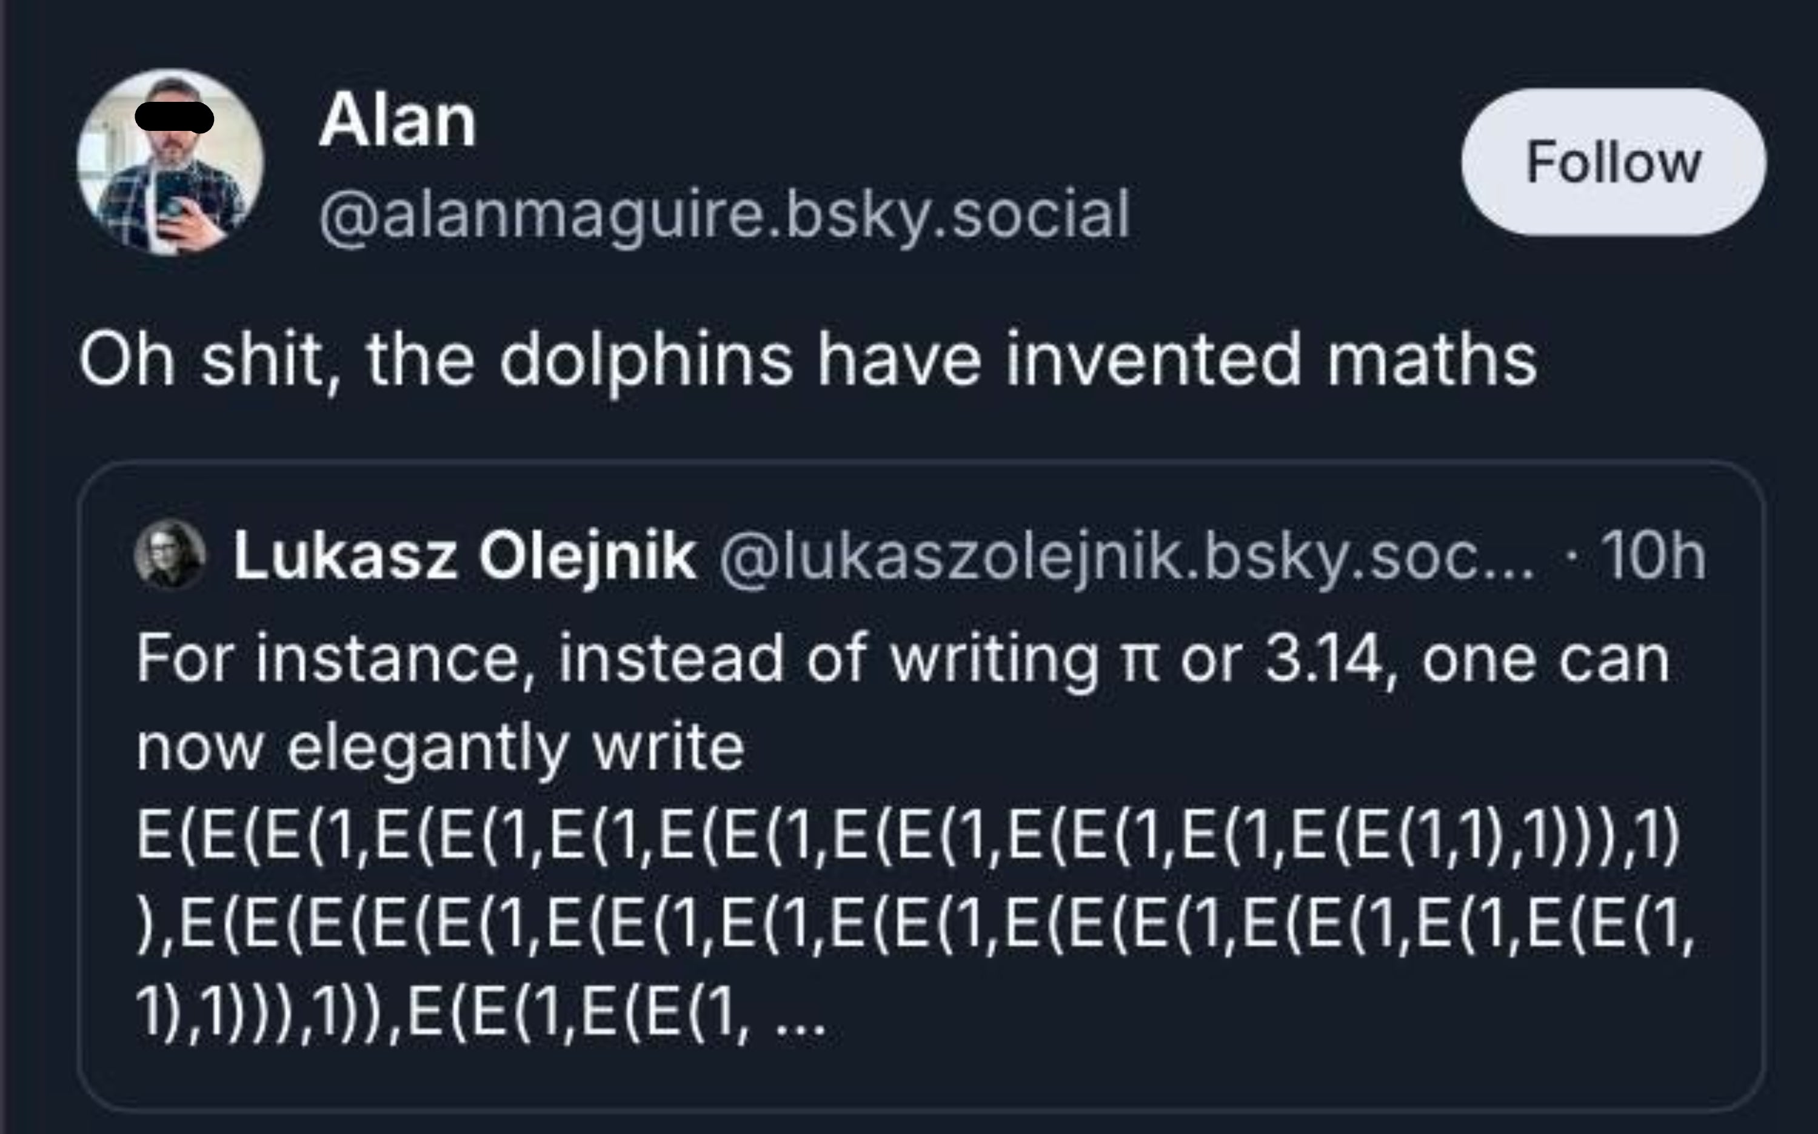Click the display name Alan

point(398,121)
